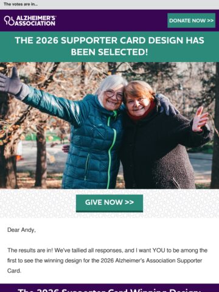The image size is (219, 292).
Task: Click the Alzheimer's Association logo symbol
Action: click(x=9, y=20)
